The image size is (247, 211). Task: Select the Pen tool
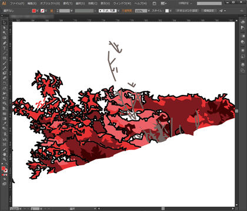pyautogui.click(x=4, y=43)
